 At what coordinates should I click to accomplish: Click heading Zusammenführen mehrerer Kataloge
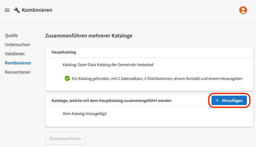(89, 36)
